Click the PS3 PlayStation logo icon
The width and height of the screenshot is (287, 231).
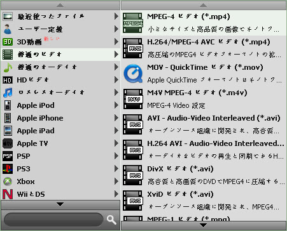pos(8,169)
